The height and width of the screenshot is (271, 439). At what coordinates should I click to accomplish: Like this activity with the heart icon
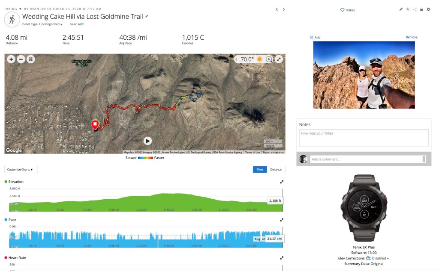coord(342,10)
